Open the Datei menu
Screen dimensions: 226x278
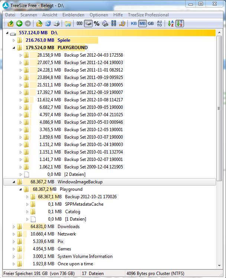[x=10, y=15]
